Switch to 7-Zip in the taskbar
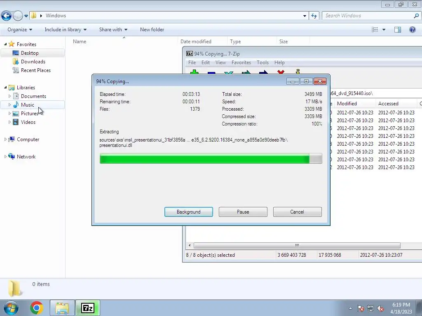 [x=88, y=308]
